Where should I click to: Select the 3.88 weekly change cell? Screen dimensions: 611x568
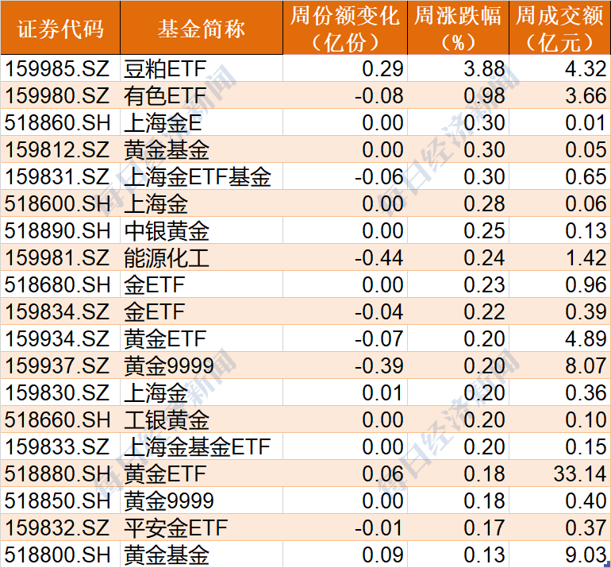coord(459,68)
